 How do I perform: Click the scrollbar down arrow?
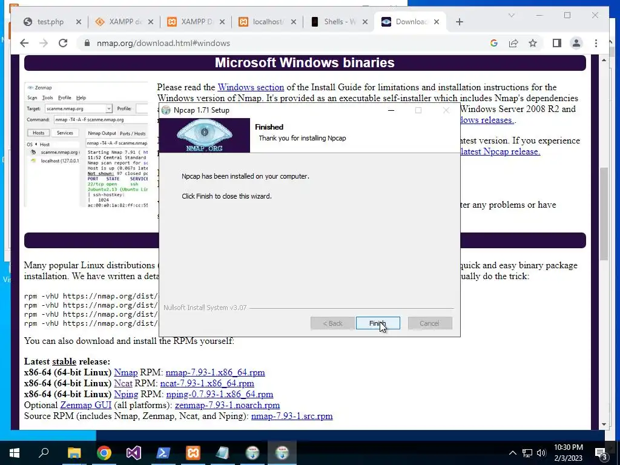click(604, 424)
